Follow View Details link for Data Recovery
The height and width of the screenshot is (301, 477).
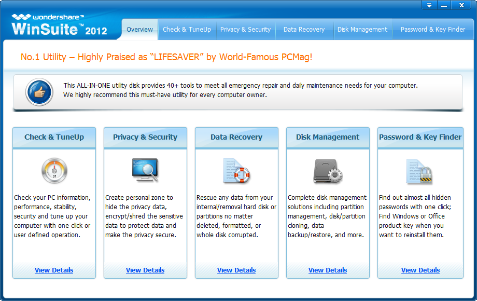click(236, 270)
